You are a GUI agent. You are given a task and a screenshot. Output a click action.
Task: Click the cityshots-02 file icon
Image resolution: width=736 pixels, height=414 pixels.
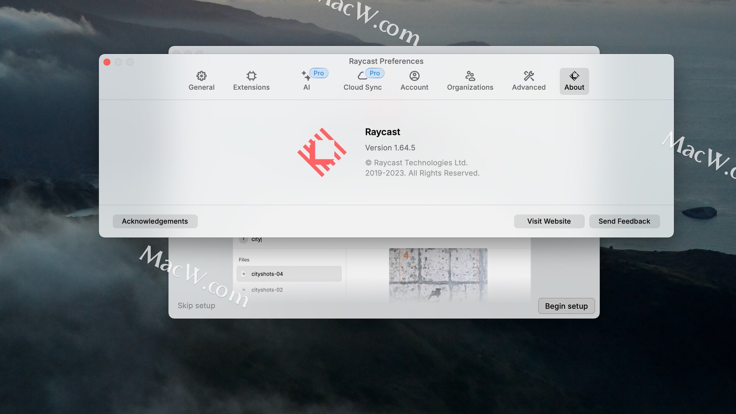point(243,290)
